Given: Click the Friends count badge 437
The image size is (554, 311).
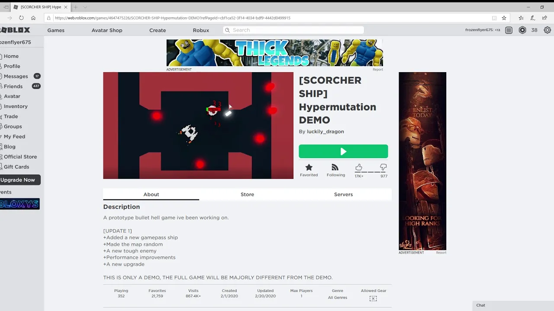Looking at the screenshot, I should (36, 86).
